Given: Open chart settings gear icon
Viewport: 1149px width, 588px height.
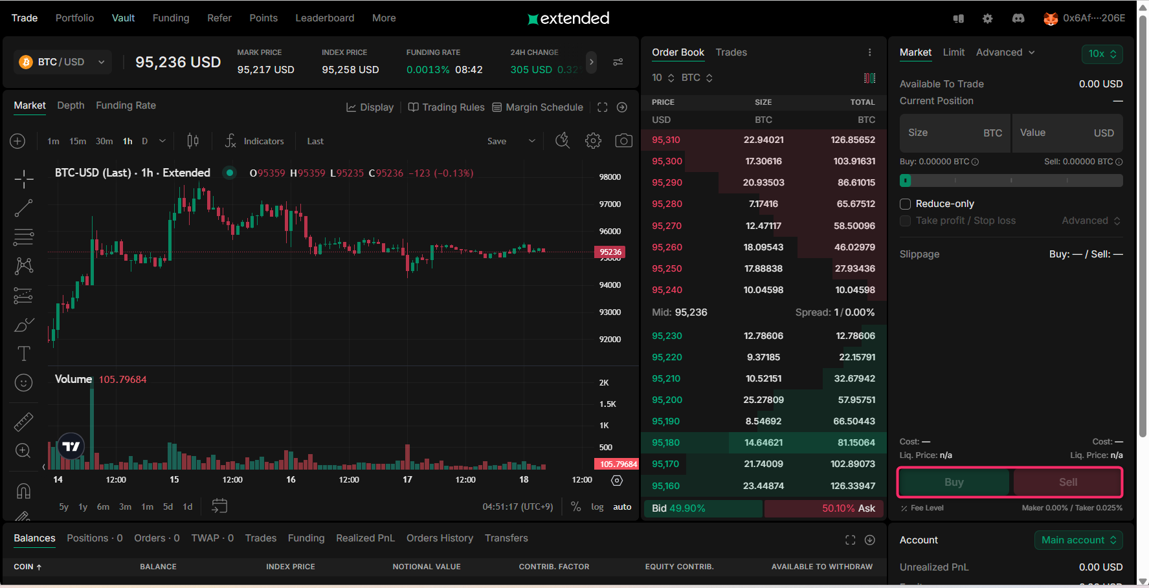Looking at the screenshot, I should pyautogui.click(x=593, y=141).
